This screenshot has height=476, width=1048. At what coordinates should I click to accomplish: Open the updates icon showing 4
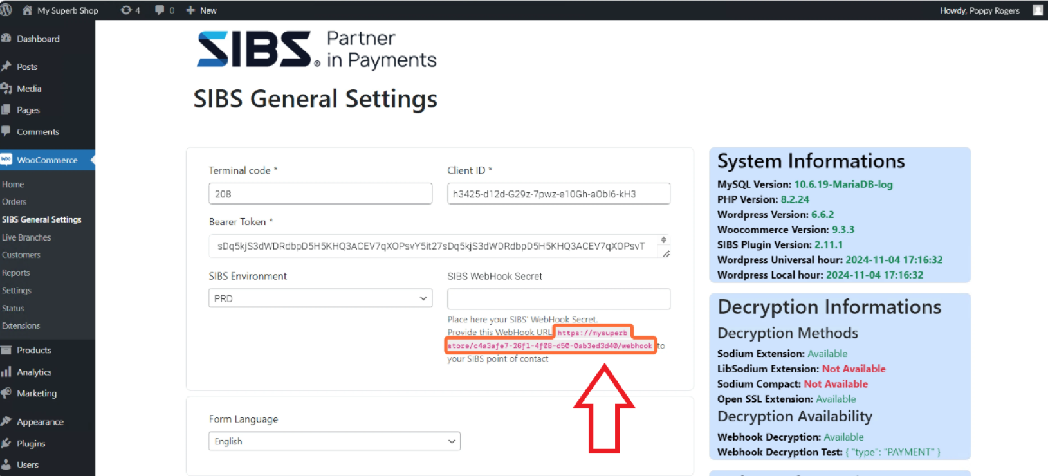pos(126,10)
